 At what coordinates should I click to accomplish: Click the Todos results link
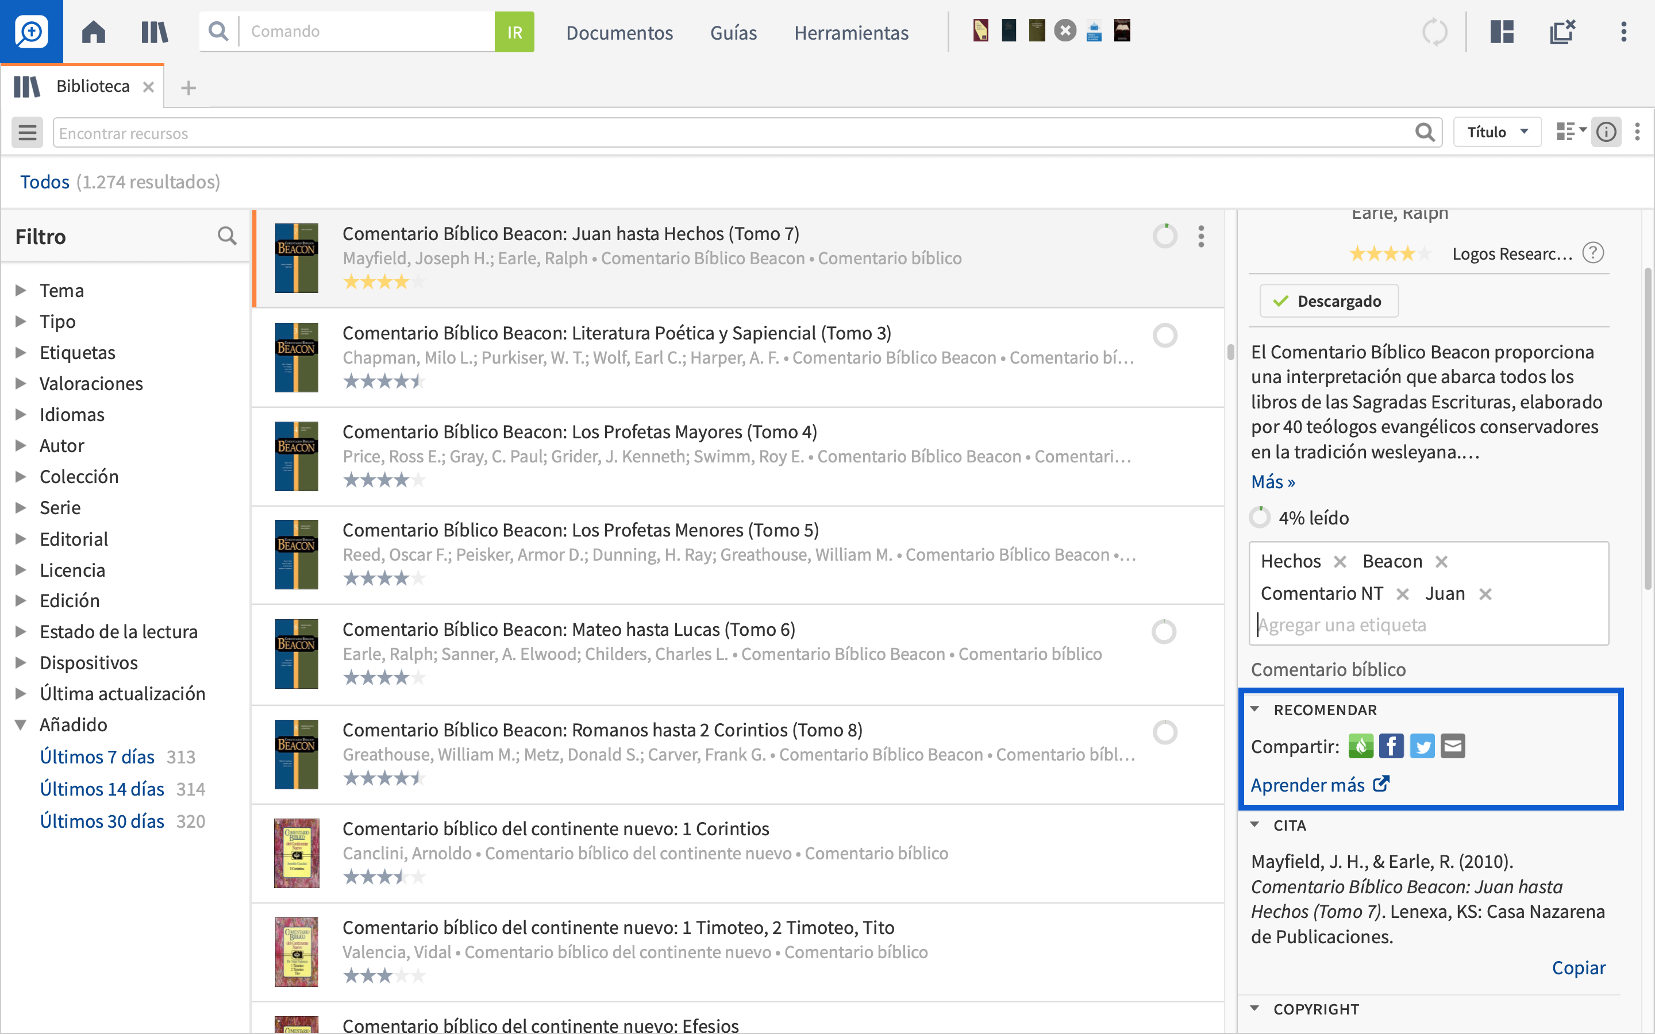(44, 182)
